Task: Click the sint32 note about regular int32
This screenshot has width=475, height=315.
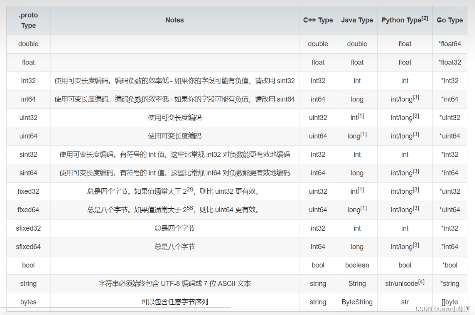Action: (x=174, y=155)
